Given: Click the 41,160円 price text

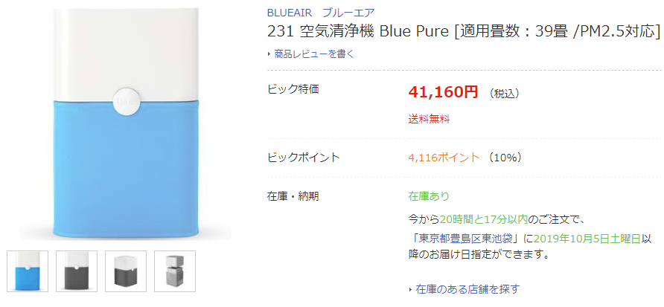Looking at the screenshot, I should click(x=443, y=91).
